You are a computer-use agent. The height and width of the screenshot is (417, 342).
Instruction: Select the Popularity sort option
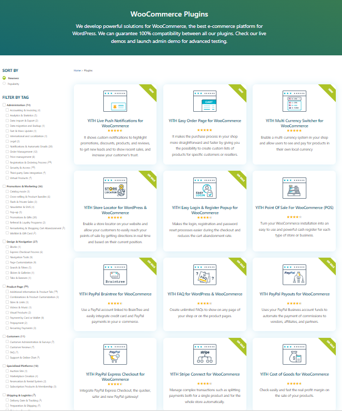click(4, 83)
